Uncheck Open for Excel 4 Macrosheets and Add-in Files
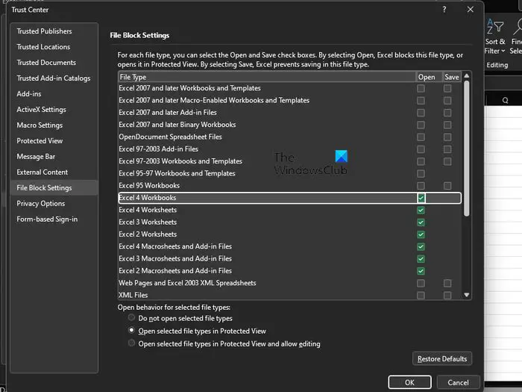 [421, 246]
